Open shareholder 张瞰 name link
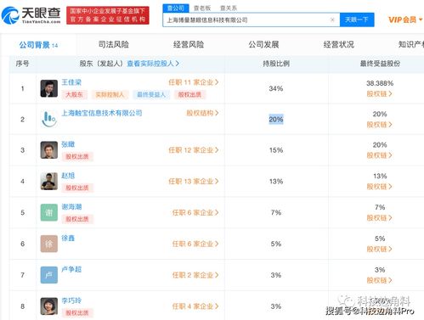The height and width of the screenshot is (320, 424). [x=68, y=144]
